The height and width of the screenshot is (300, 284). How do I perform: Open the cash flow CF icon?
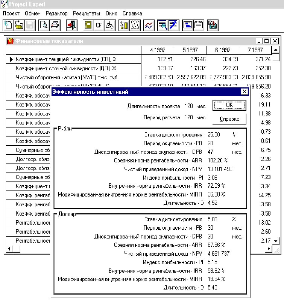tap(99, 25)
